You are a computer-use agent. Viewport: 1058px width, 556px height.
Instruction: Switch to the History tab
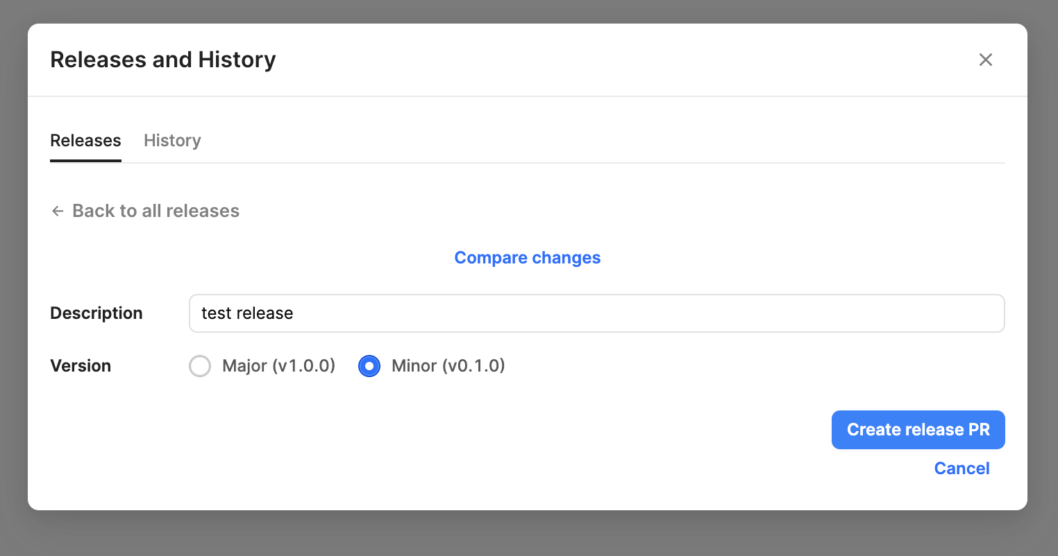[x=172, y=141]
